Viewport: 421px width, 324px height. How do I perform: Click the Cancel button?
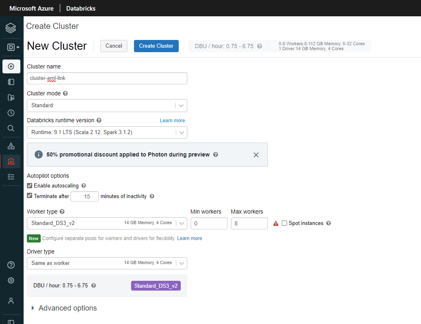pyautogui.click(x=114, y=46)
